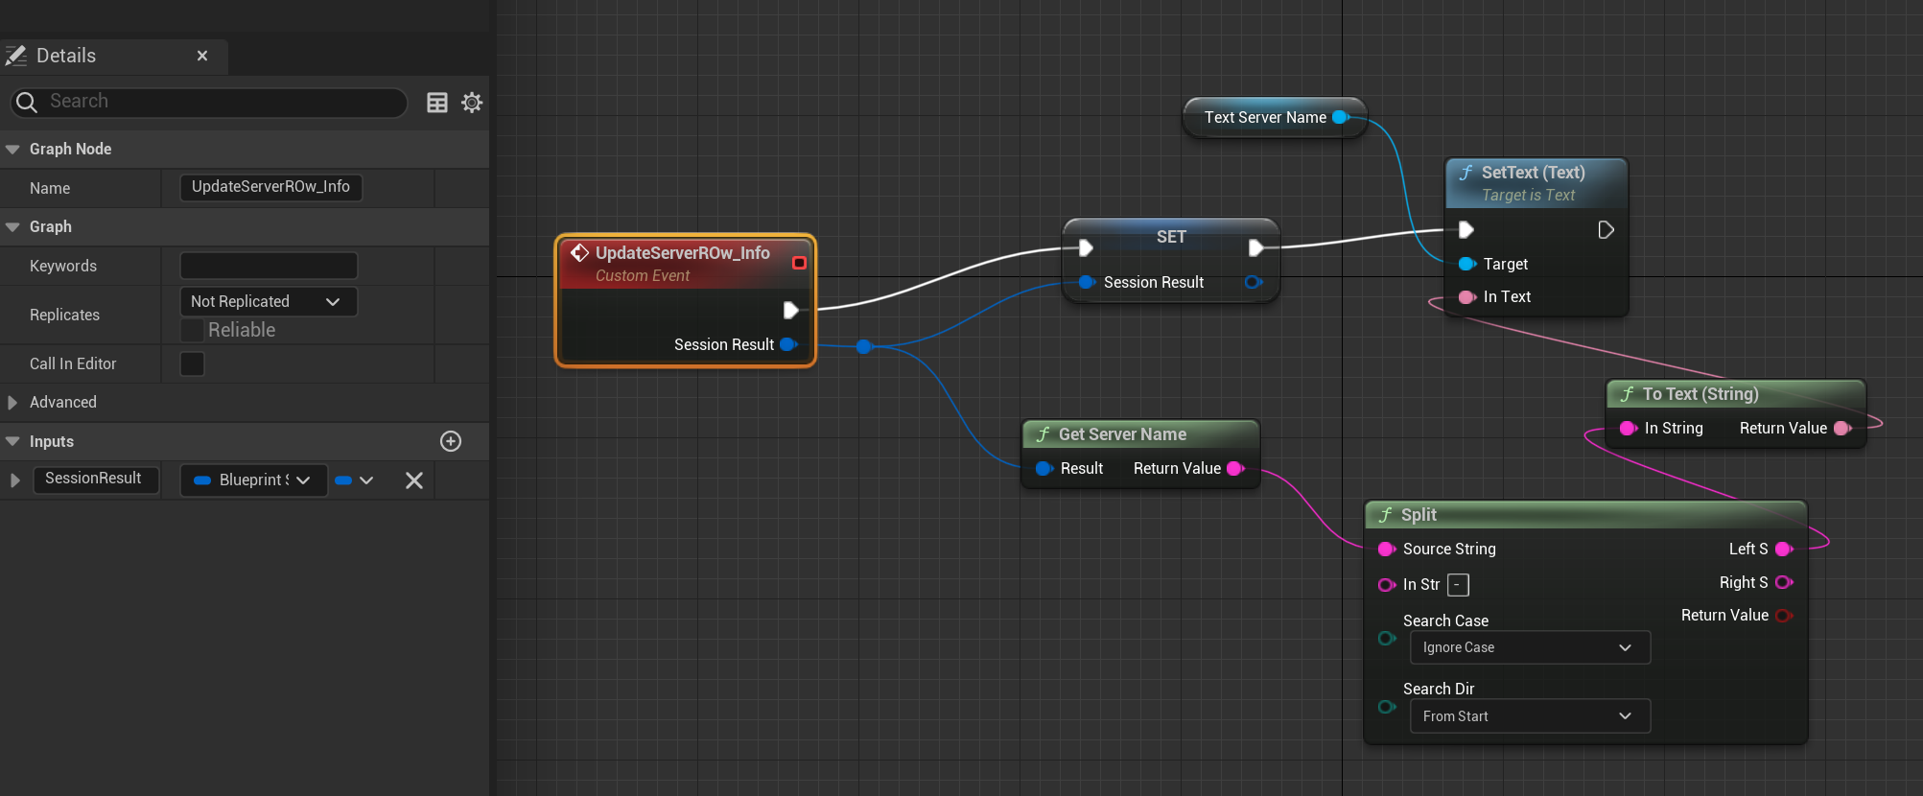This screenshot has width=1923, height=796.
Task: Click the Details panel tab
Action: [x=113, y=56]
